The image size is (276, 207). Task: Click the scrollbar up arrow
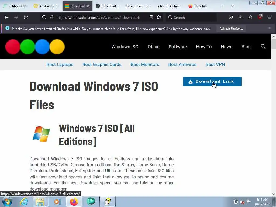point(274,37)
